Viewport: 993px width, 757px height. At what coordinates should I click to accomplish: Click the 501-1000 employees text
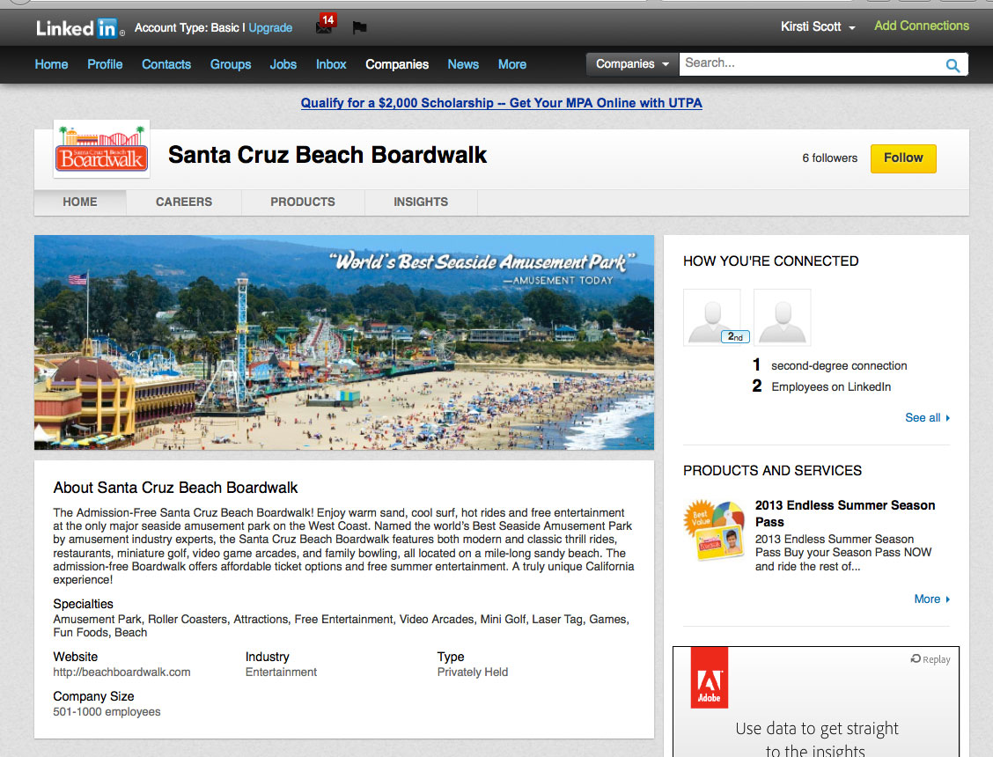107,712
